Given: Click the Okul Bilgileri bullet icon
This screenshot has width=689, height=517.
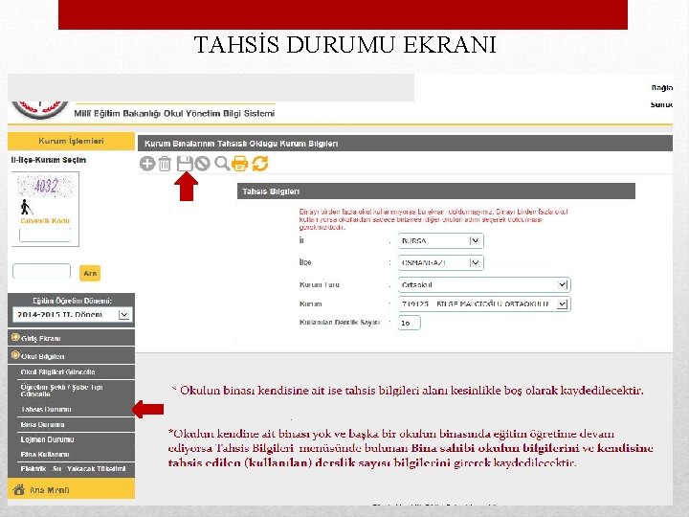Looking at the screenshot, I should pos(15,355).
